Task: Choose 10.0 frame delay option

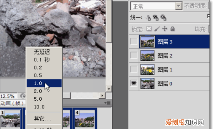Action: [x=44, y=107]
